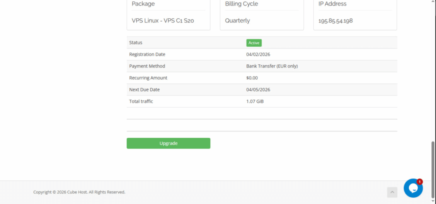Click the IP address 195.85.54.198
This screenshot has width=436, height=204.
335,21
